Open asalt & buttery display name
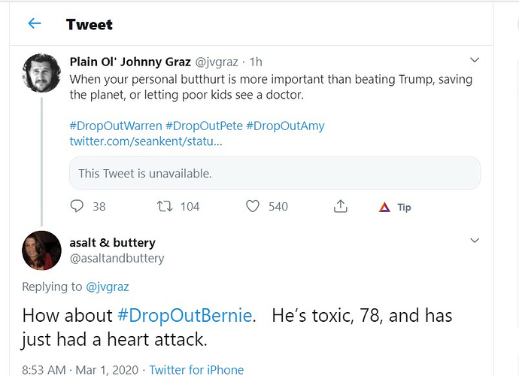The height and width of the screenshot is (376, 519). tap(112, 242)
